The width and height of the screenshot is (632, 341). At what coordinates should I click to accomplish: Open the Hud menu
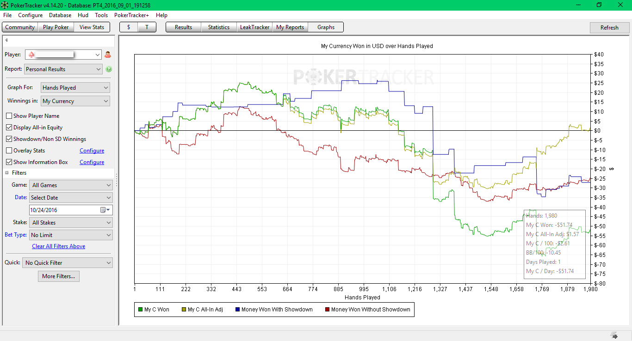[83, 15]
